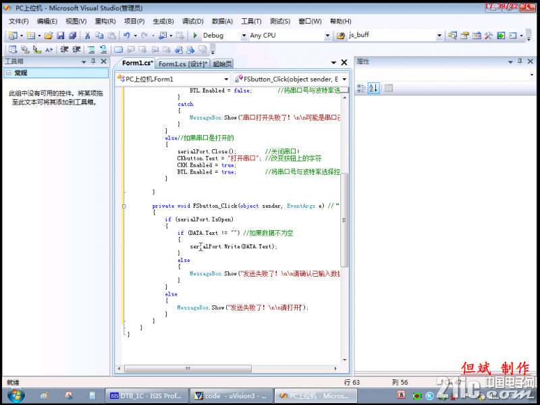
Task: Open the Undo history dropdown arrow
Action: tap(135, 36)
